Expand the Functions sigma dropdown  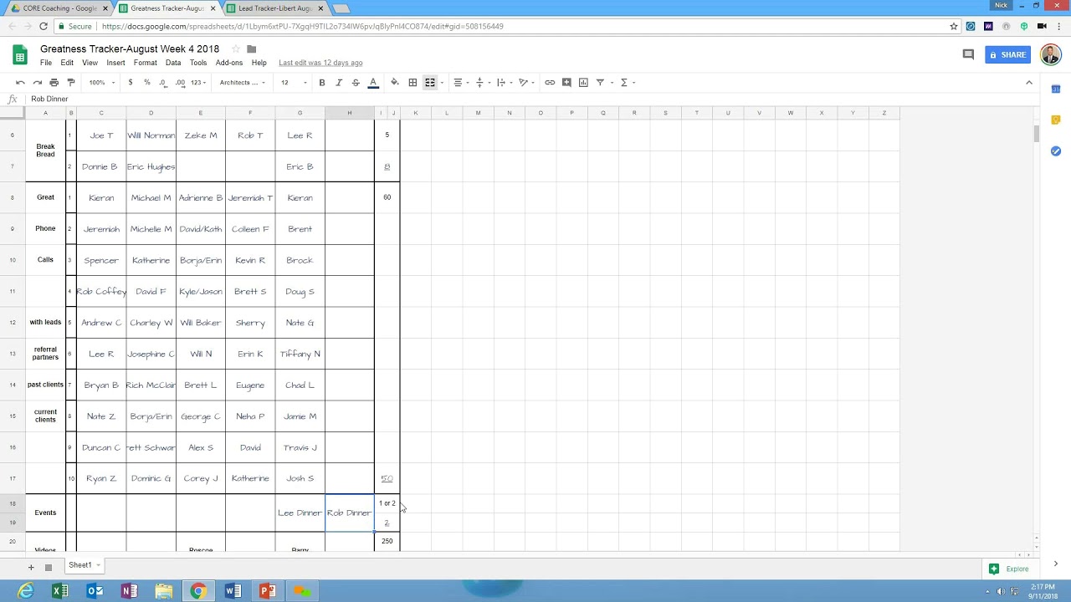(628, 83)
